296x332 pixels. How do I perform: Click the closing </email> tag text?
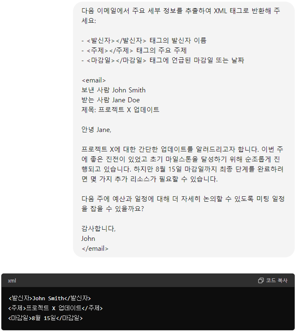[95, 248]
